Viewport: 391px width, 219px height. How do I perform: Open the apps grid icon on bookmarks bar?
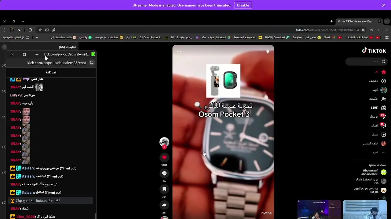(387, 37)
